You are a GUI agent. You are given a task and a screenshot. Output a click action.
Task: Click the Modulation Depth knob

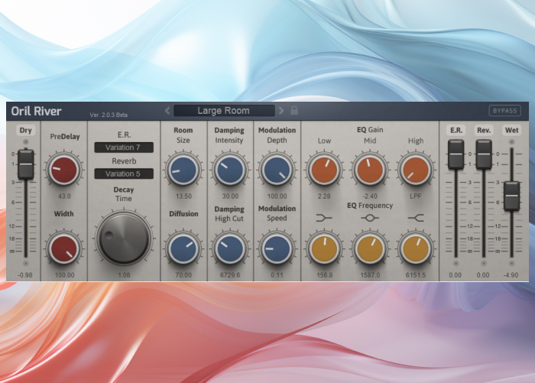click(277, 170)
